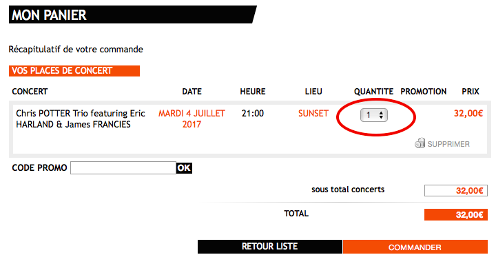496x266 pixels.
Task: Click the QUANTITE column header
Action: [373, 92]
